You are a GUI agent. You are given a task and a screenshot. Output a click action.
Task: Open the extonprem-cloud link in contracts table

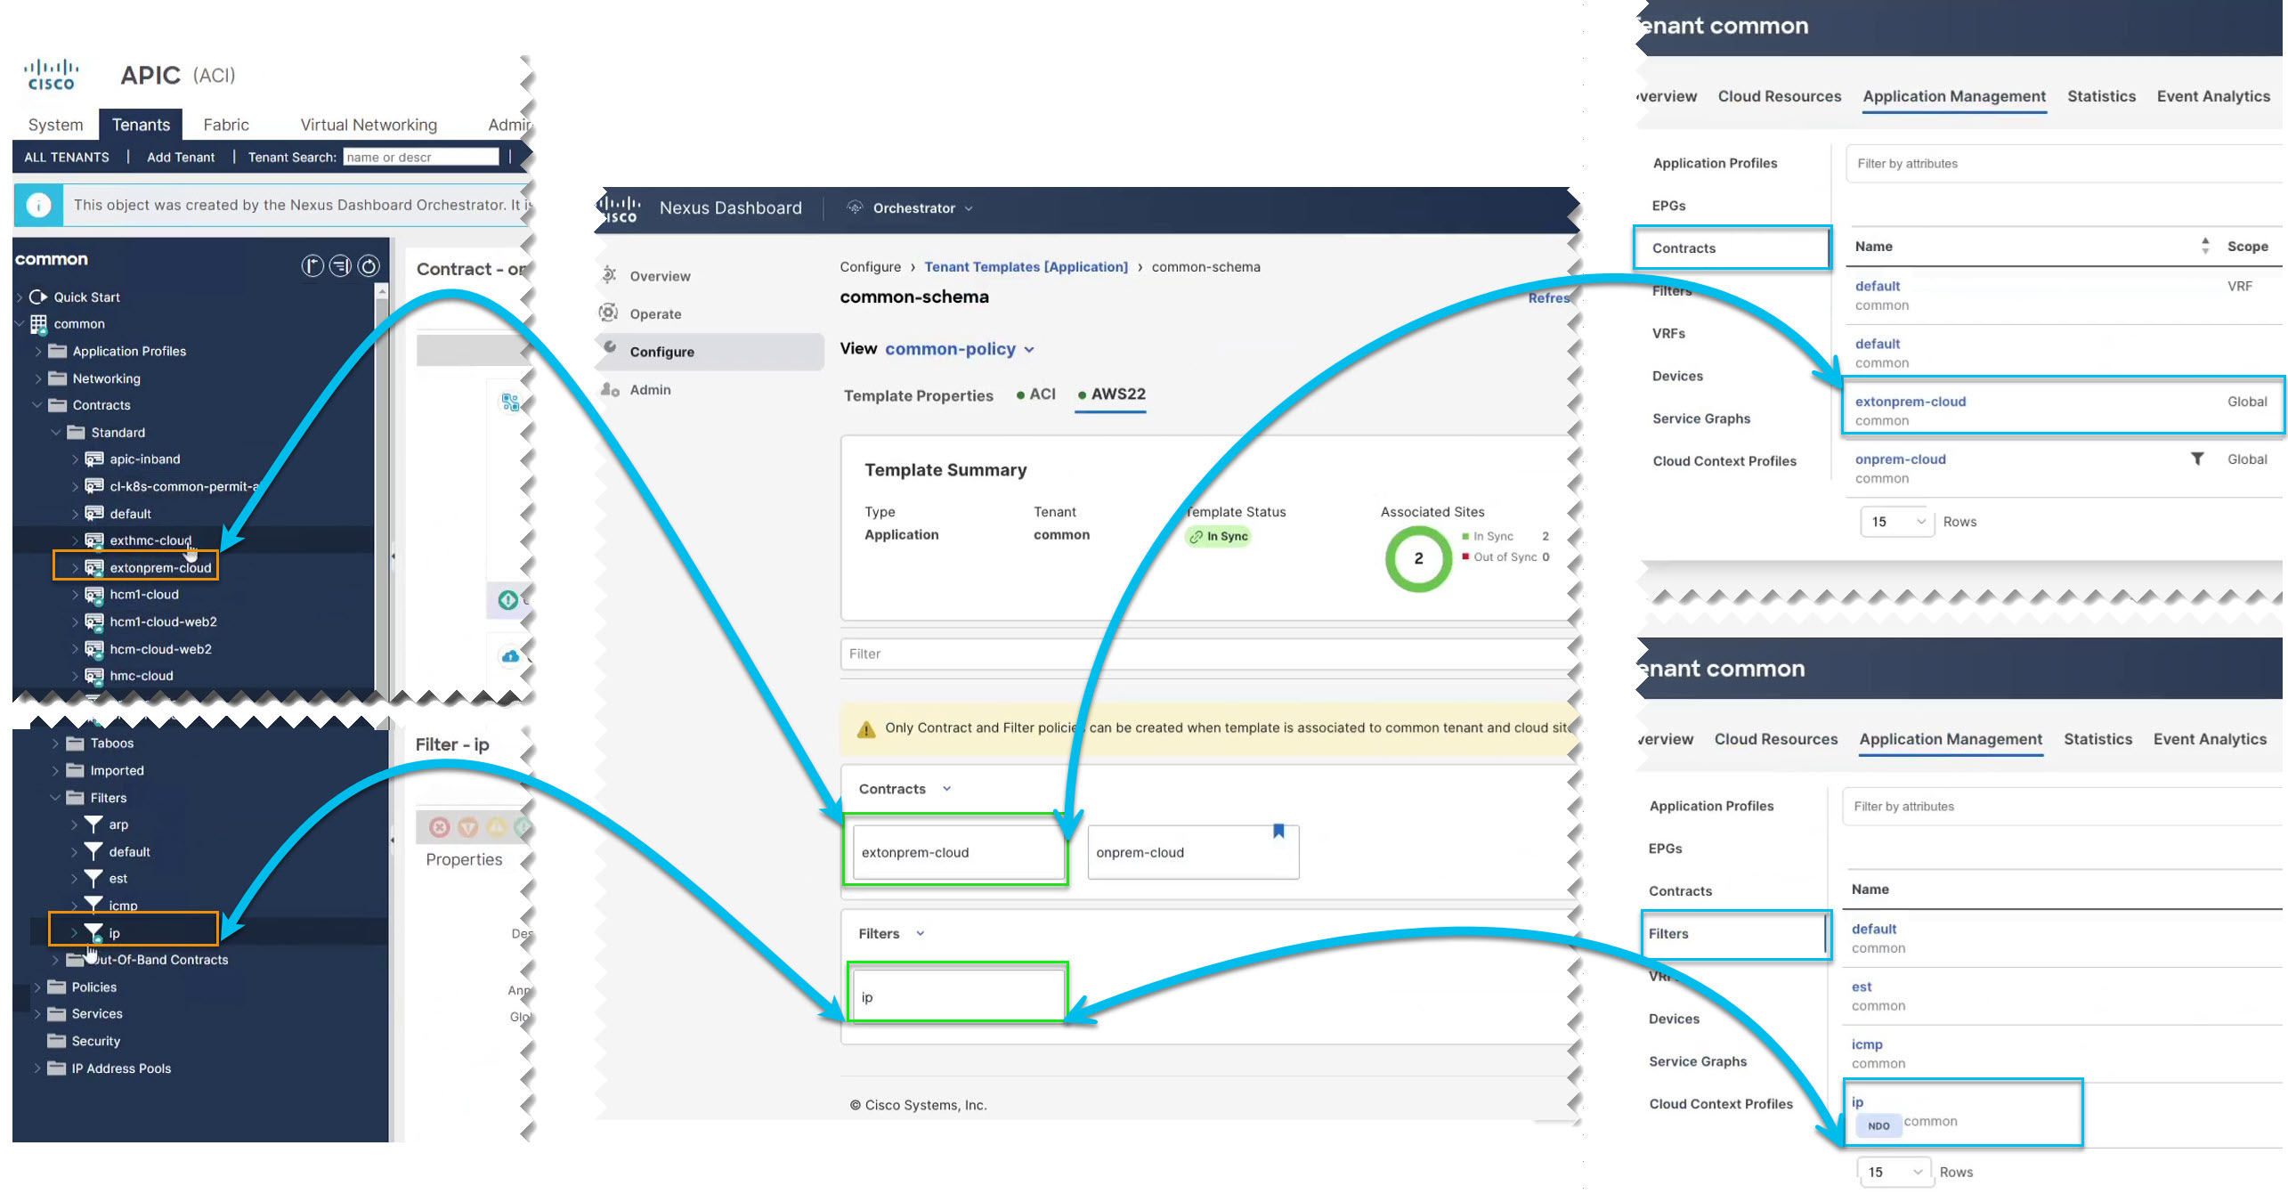(1911, 401)
